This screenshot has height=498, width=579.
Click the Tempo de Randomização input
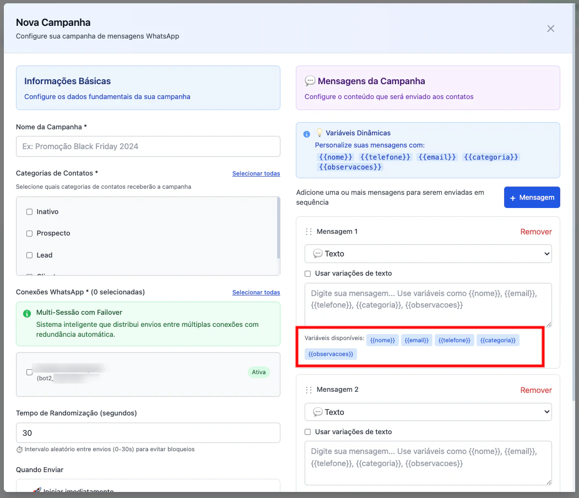(148, 433)
